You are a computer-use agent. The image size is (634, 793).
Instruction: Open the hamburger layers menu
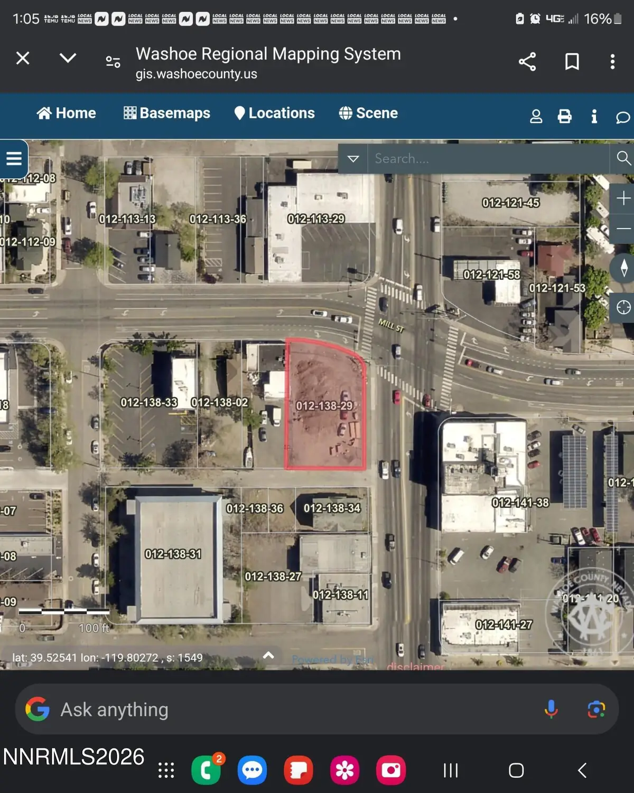[x=13, y=158]
